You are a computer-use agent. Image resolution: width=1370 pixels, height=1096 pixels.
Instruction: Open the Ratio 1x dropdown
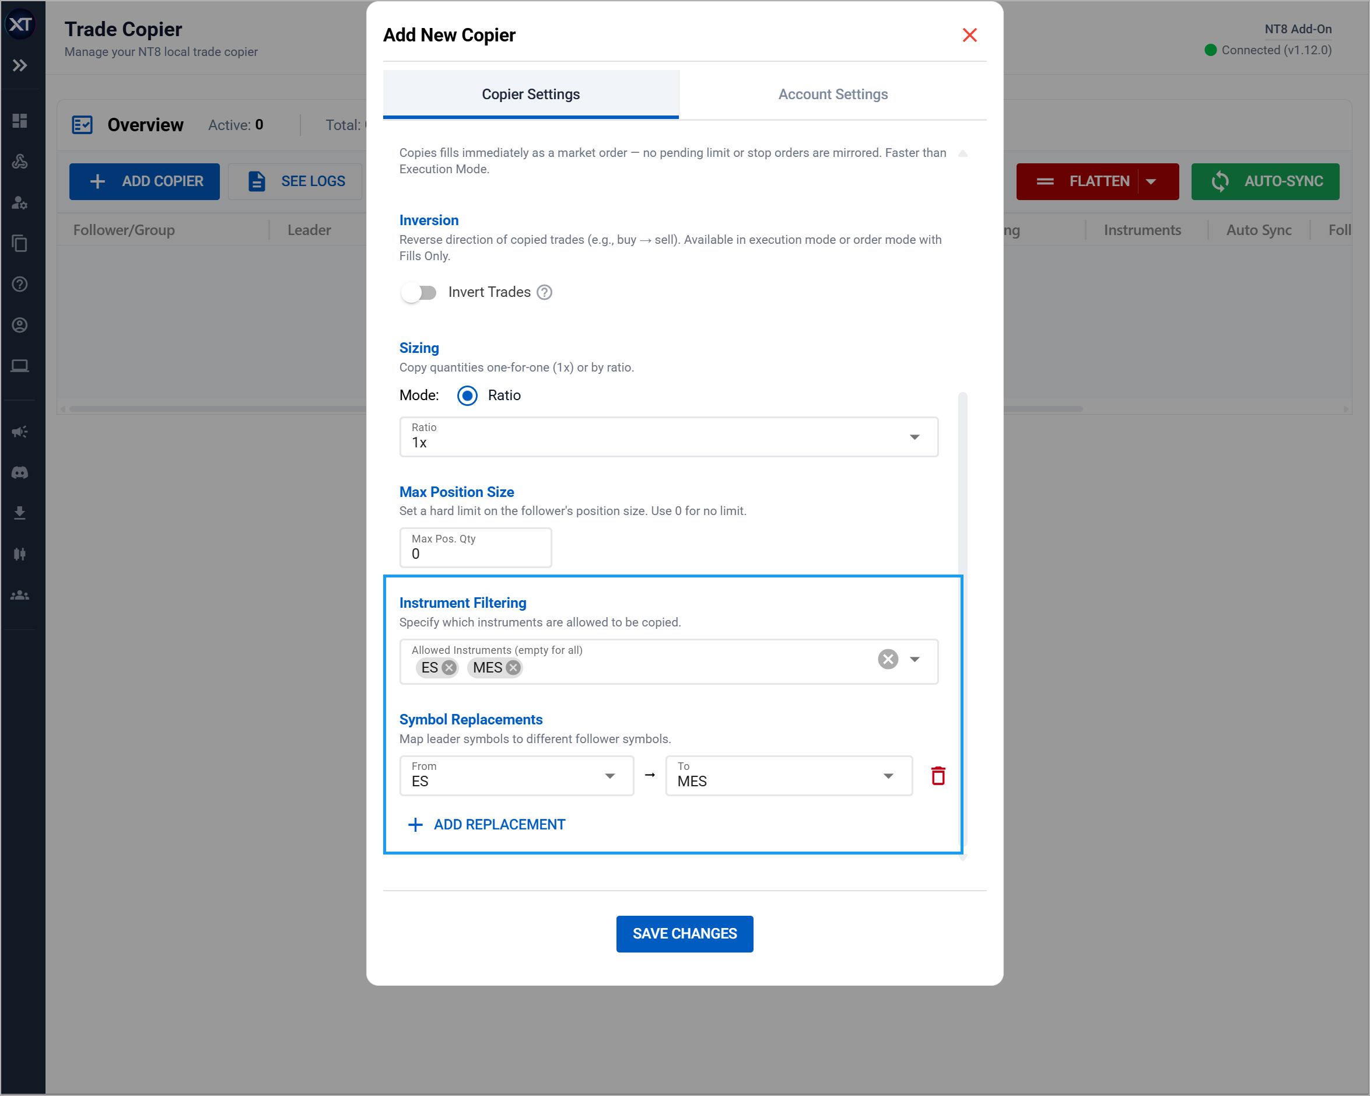click(915, 436)
